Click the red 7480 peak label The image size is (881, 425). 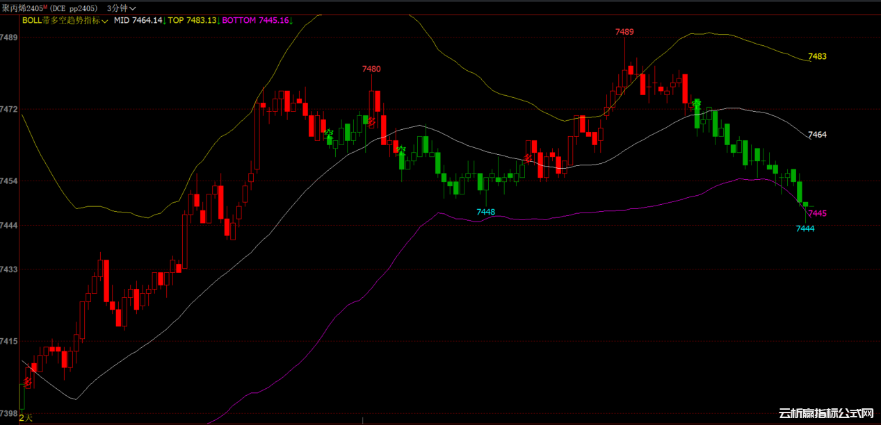click(x=371, y=69)
